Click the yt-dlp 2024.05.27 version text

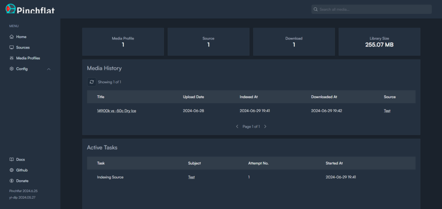[22, 197]
